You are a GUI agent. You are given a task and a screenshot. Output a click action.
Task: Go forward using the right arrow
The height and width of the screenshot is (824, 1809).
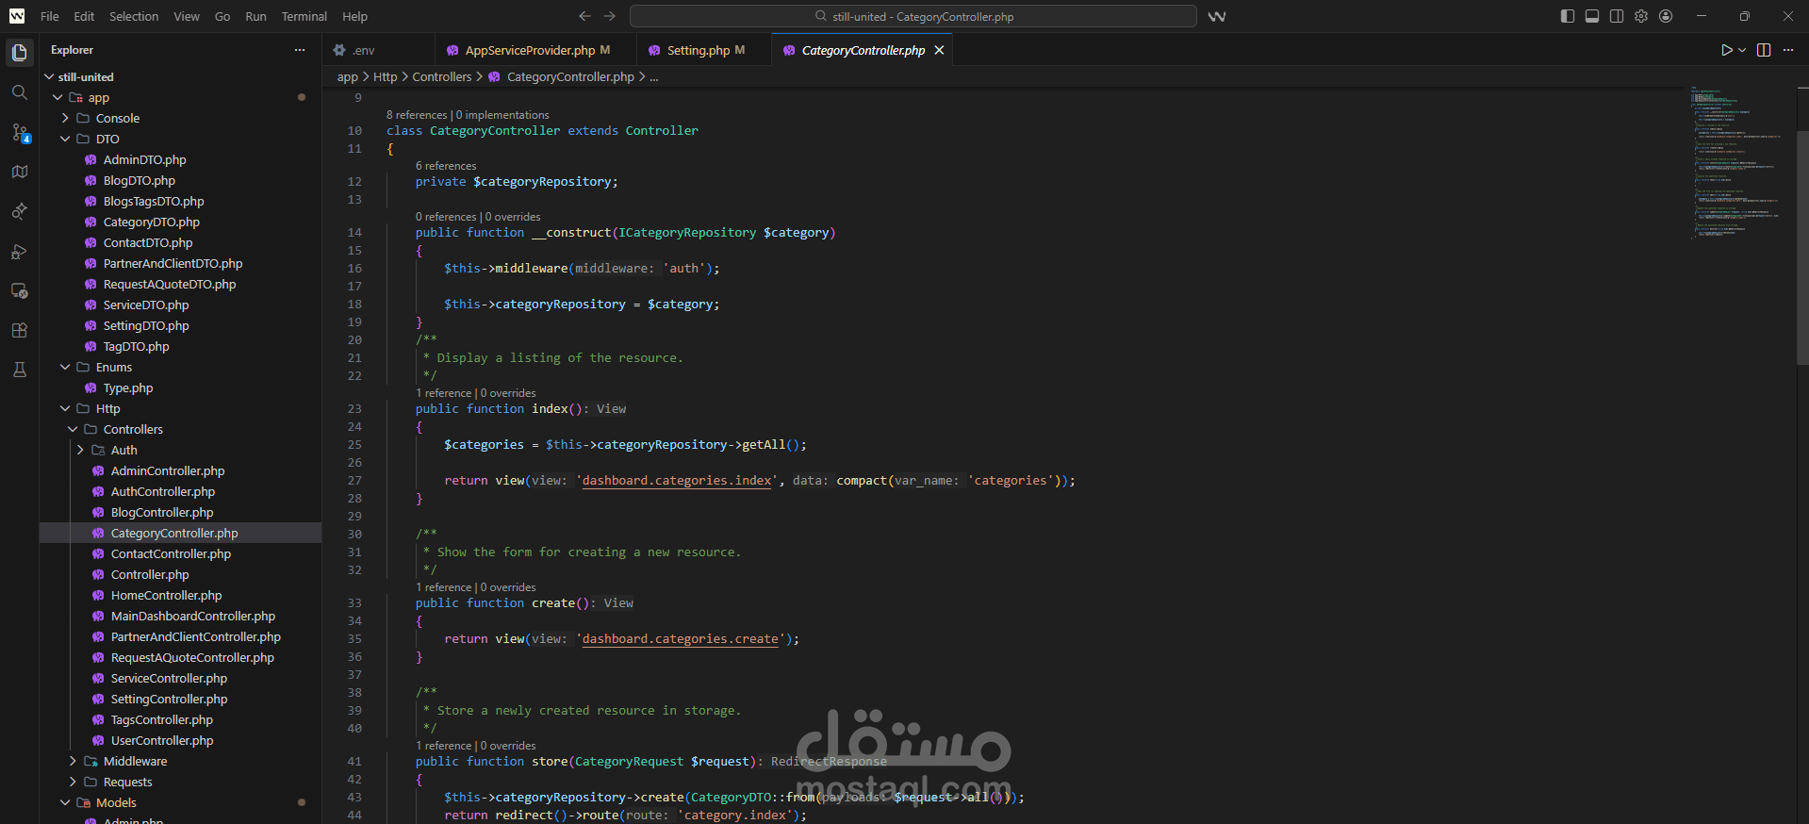(609, 16)
